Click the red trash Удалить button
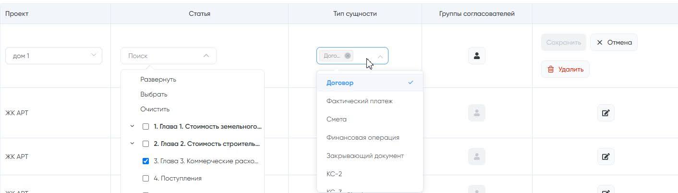The height and width of the screenshot is (193, 678). (x=565, y=69)
